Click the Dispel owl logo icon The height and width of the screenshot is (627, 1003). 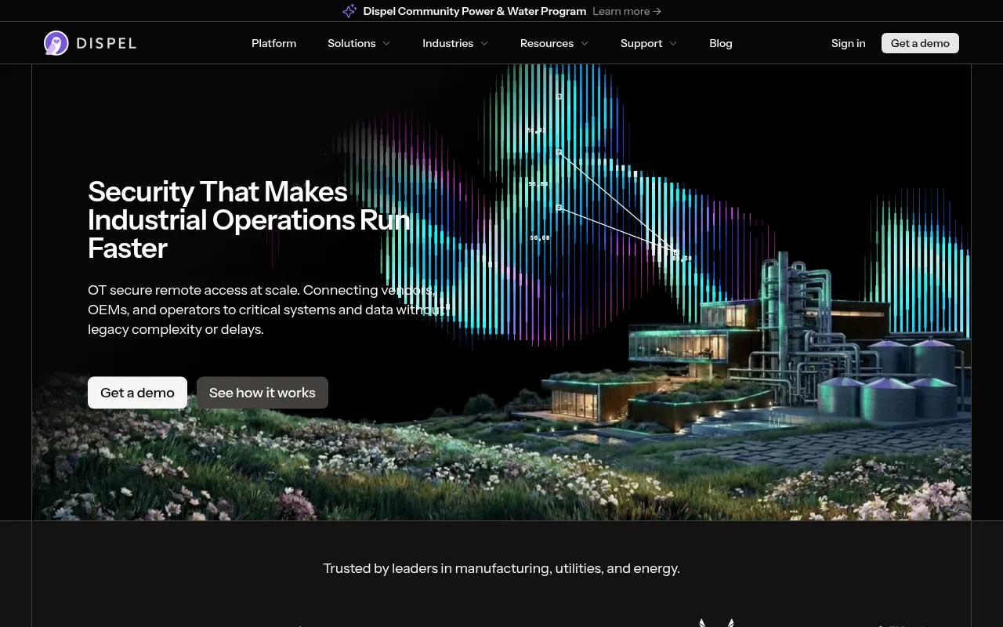tap(56, 43)
